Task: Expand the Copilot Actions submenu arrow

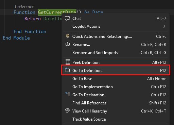Action: (x=164, y=26)
